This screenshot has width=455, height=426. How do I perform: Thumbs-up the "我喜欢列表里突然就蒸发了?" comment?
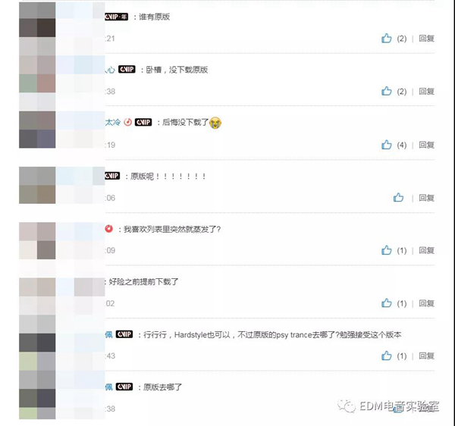[x=387, y=250]
